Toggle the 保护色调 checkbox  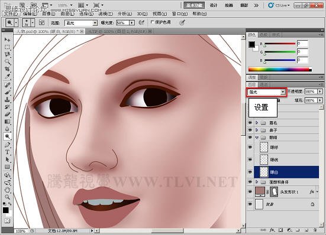pos(152,22)
